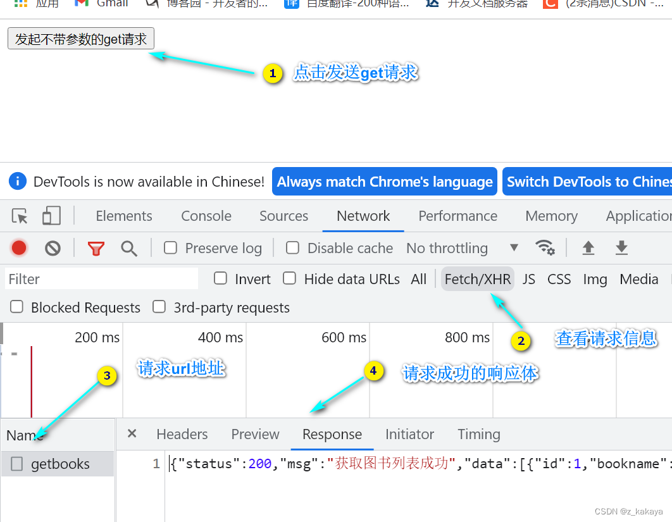The width and height of the screenshot is (672, 522).
Task: Enable the Disable cache checkbox
Action: pyautogui.click(x=292, y=247)
